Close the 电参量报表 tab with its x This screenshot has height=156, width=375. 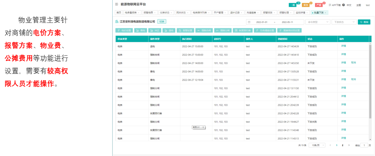click(138, 13)
